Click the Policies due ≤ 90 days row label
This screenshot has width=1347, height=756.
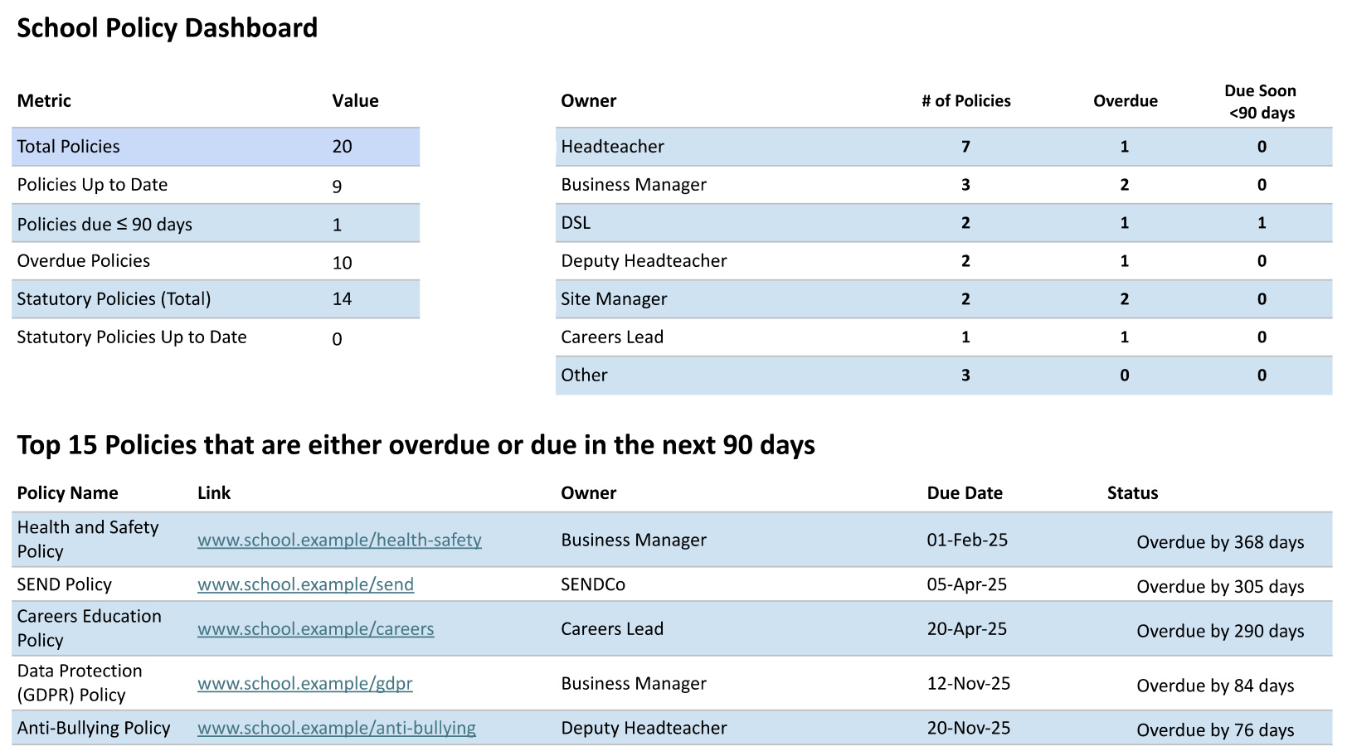pyautogui.click(x=105, y=225)
